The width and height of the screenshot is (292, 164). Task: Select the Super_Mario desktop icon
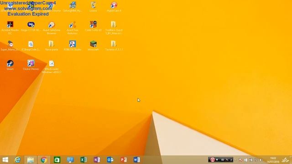10,46
